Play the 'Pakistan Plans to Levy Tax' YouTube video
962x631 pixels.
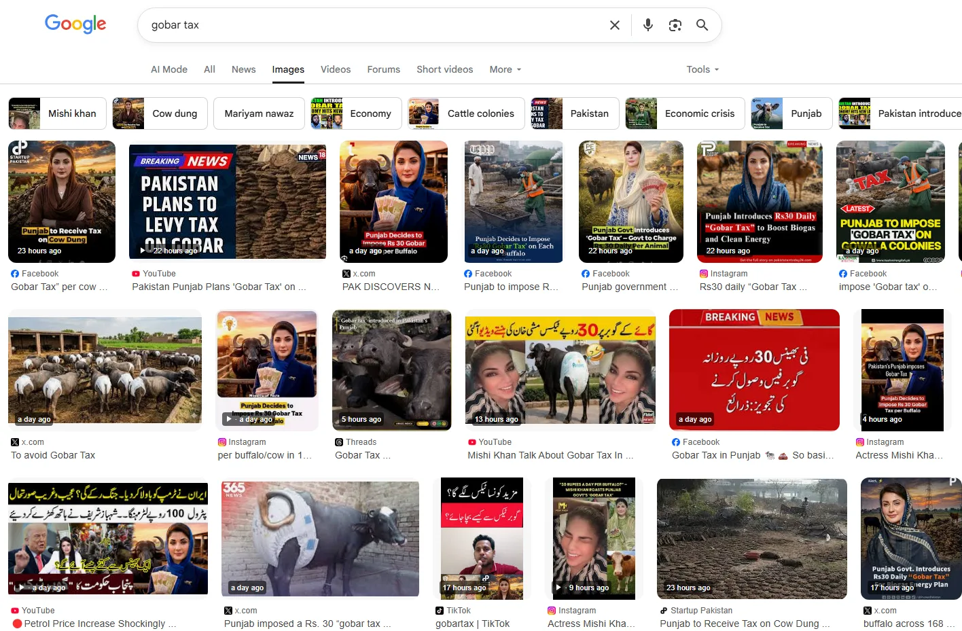tap(227, 200)
